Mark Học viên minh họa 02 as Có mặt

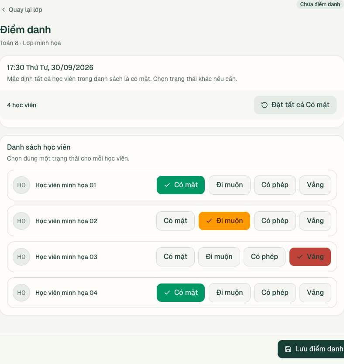click(x=175, y=221)
